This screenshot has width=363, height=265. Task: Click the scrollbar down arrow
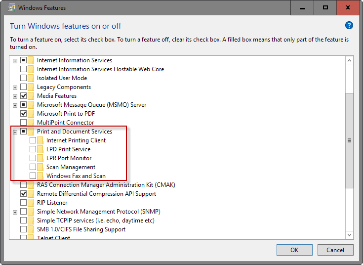point(349,235)
